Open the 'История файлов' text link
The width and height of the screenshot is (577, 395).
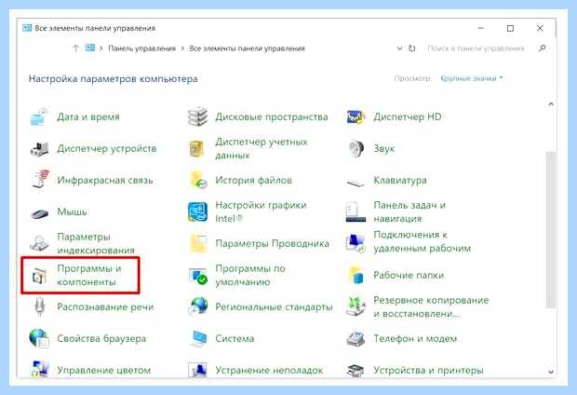click(x=253, y=180)
